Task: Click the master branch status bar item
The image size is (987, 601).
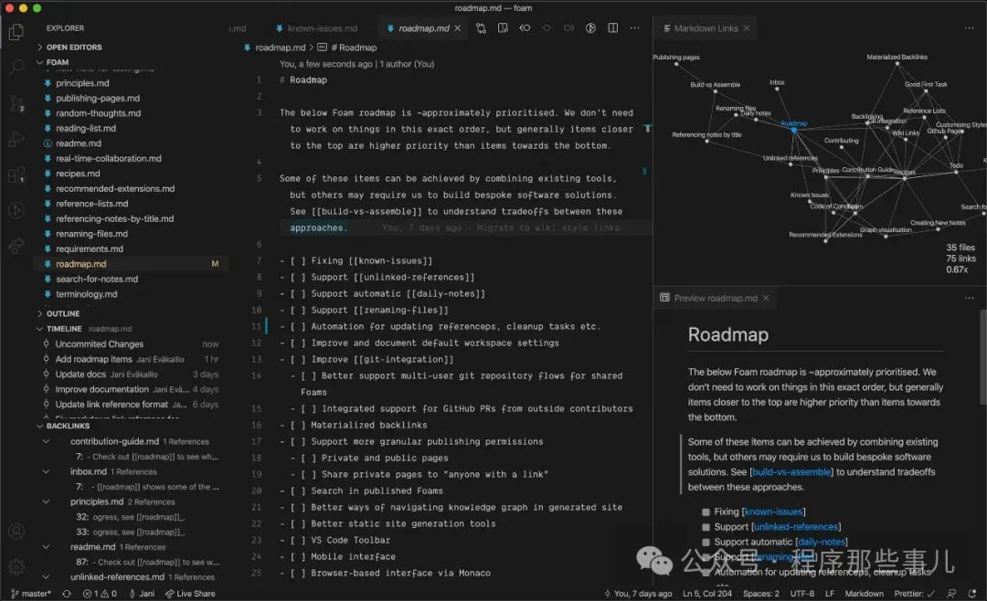Action: (x=31, y=594)
